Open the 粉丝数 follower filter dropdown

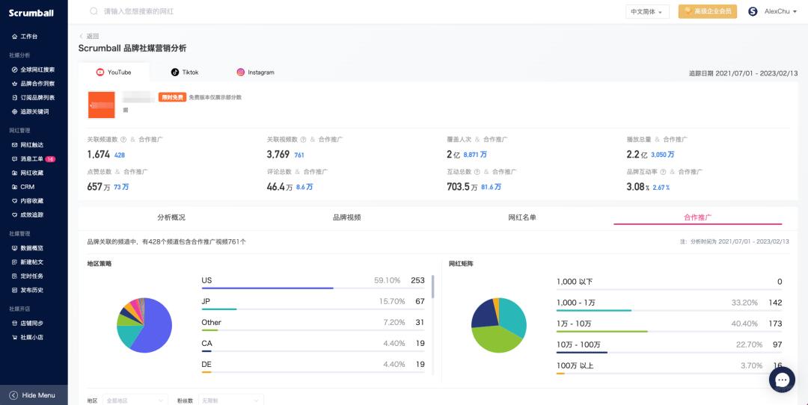click(231, 400)
